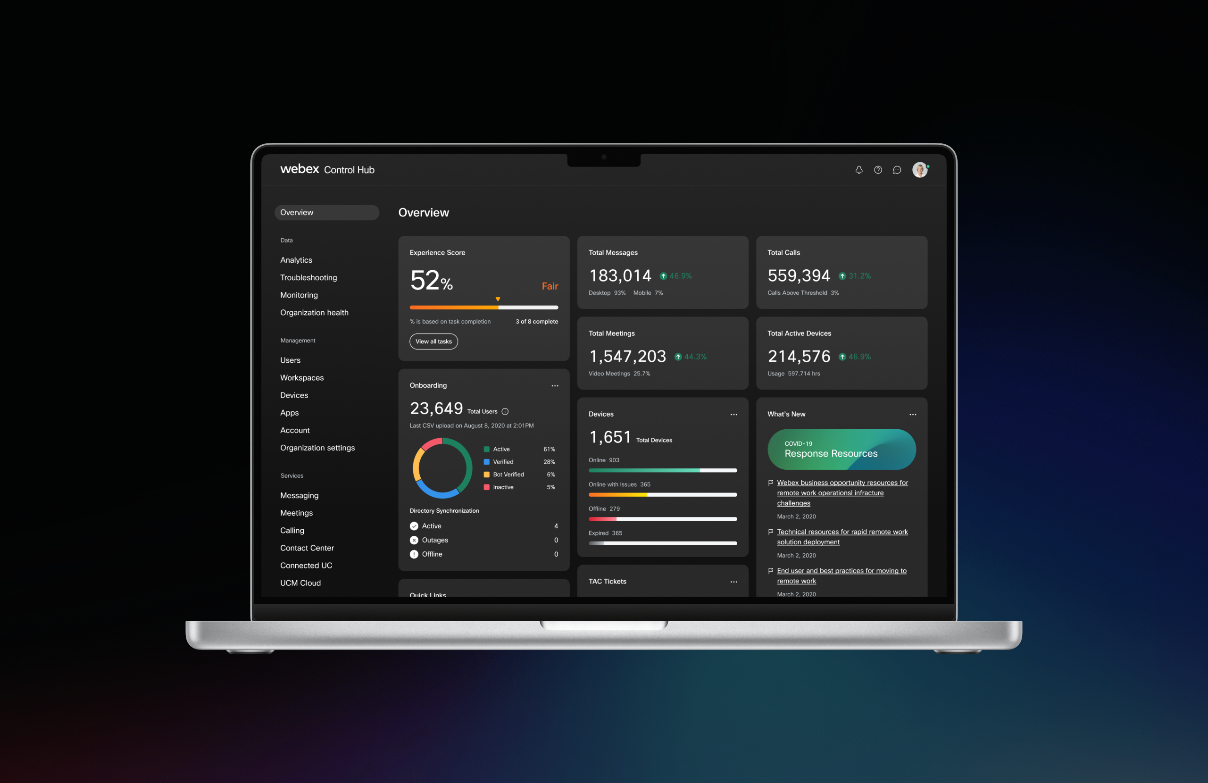Expand the TAC Tickets panel options

734,581
